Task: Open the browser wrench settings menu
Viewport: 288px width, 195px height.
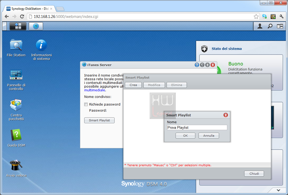Action: tap(281, 17)
